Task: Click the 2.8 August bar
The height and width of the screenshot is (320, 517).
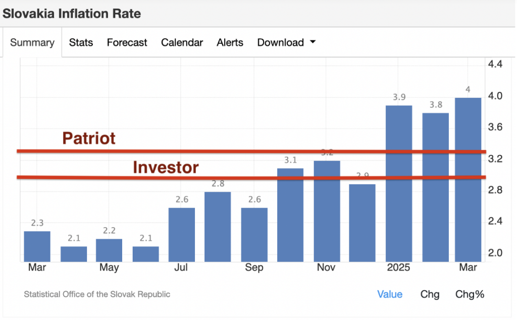Action: click(x=218, y=227)
